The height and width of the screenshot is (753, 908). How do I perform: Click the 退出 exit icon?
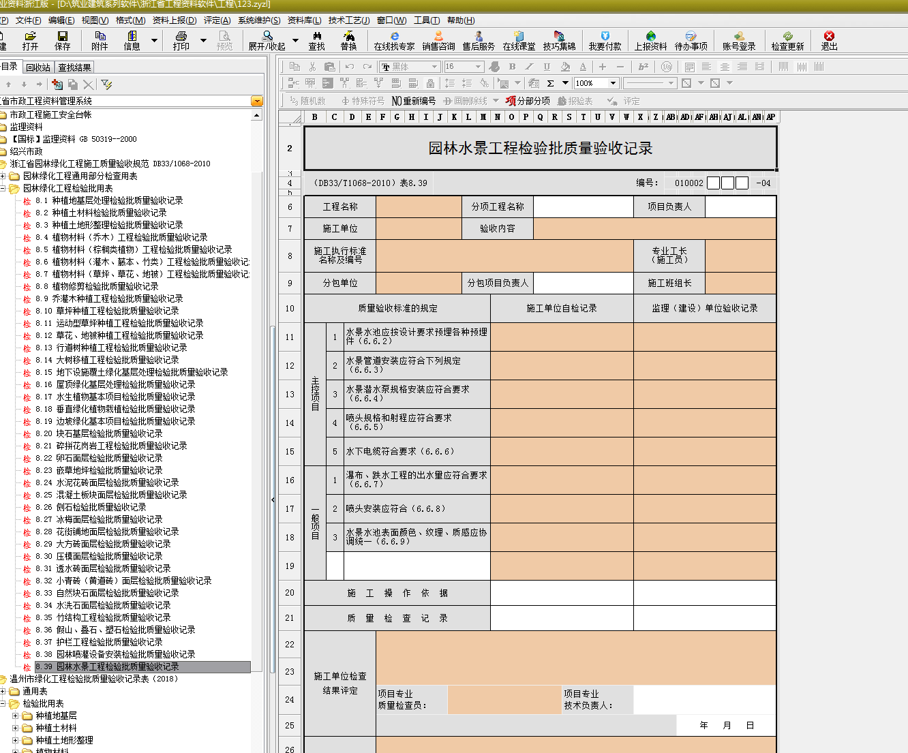(829, 41)
